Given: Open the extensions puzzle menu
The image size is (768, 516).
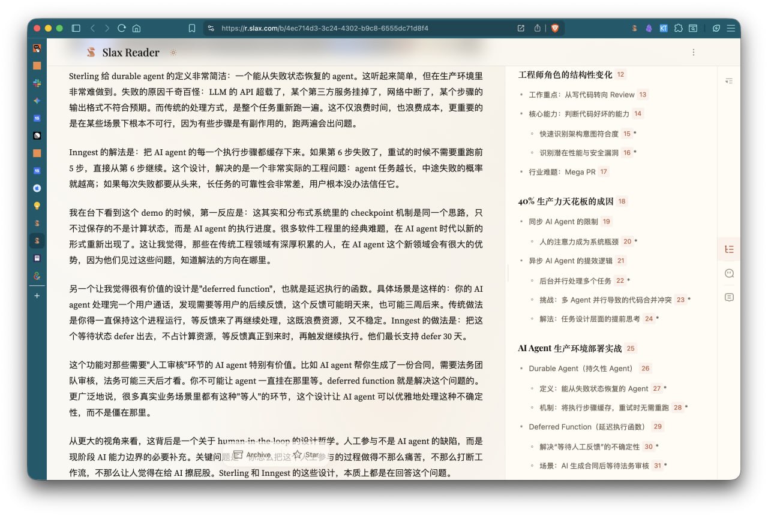Looking at the screenshot, I should click(679, 28).
